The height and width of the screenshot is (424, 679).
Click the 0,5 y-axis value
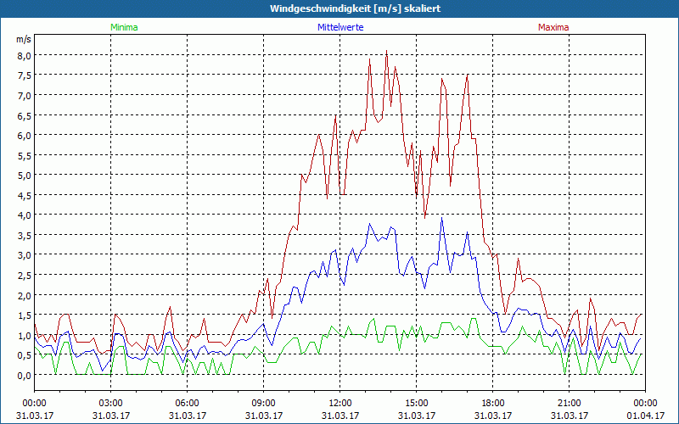(25, 355)
